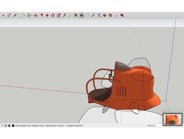Click the Zoom Extents tool
Image resolution: width=184 pixels, height=139 pixels.
pyautogui.click(x=99, y=15)
